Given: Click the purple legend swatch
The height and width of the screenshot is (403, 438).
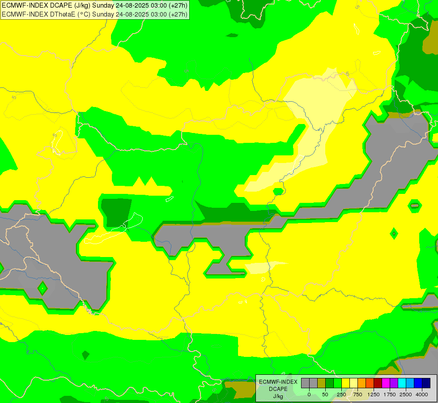Looking at the screenshot, I should 394,383.
